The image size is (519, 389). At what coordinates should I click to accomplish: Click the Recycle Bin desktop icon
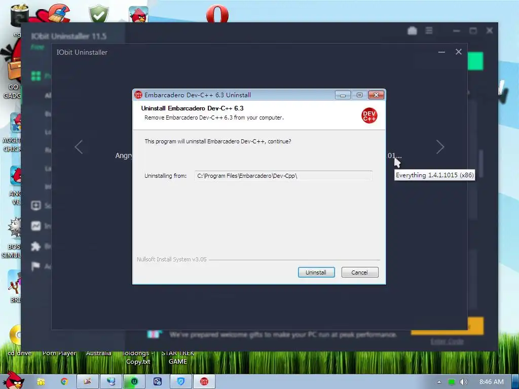[x=19, y=15]
